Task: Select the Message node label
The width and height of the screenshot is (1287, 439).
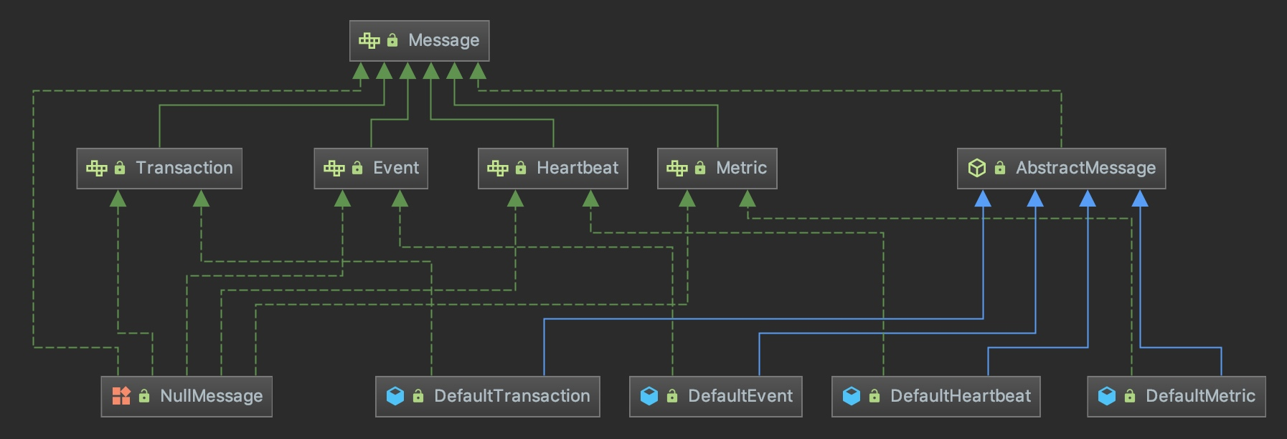Action: (443, 41)
